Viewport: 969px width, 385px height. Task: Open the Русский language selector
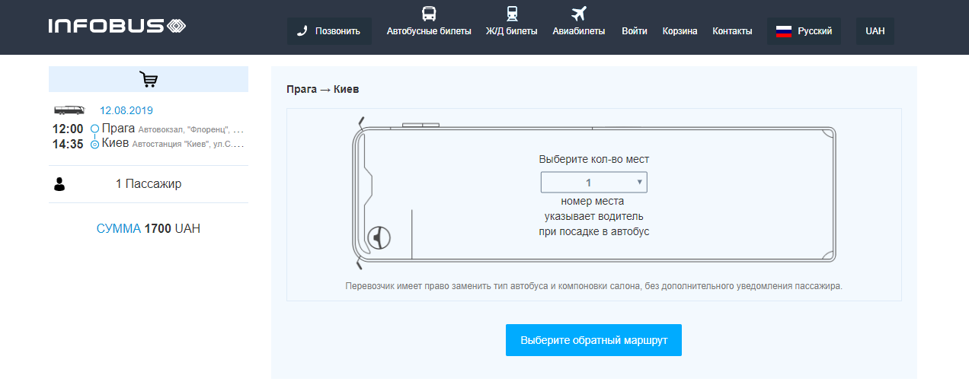[x=804, y=31]
